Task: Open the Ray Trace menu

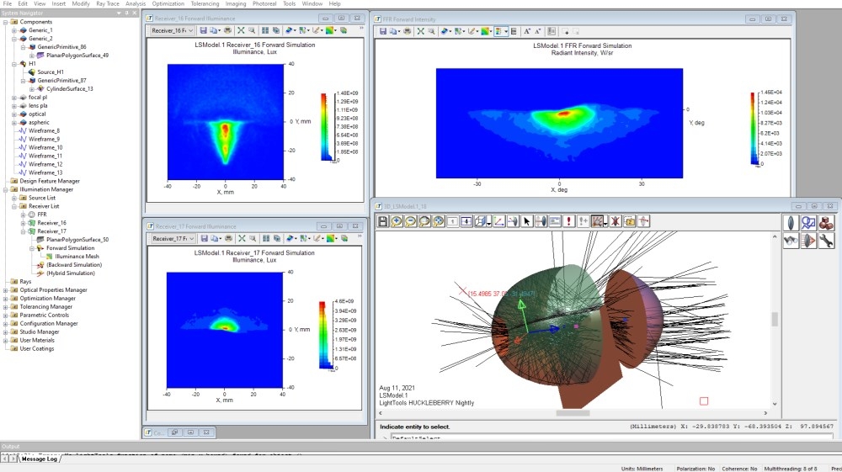Action: [x=107, y=4]
